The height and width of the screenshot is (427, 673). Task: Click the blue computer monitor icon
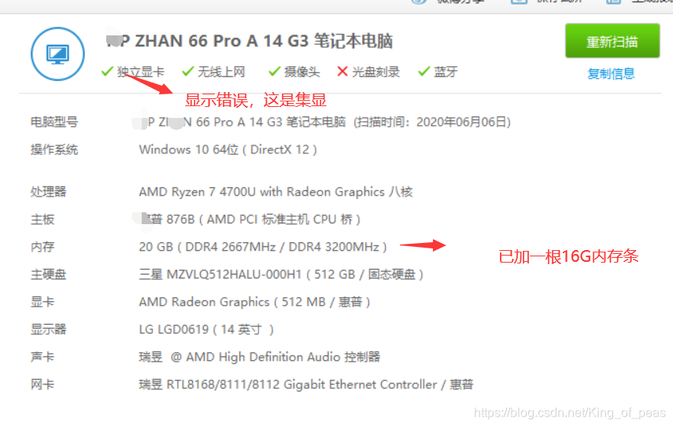click(57, 54)
